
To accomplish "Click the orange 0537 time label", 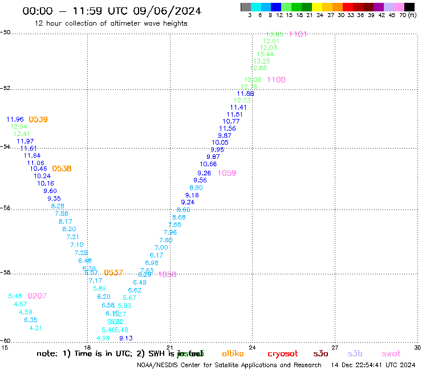I will (x=113, y=273).
